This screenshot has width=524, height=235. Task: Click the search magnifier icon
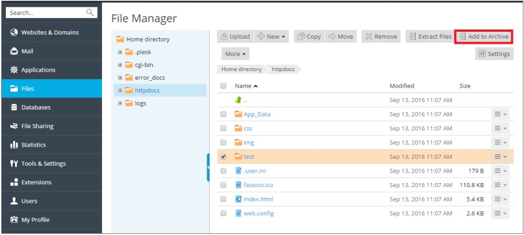90,13
